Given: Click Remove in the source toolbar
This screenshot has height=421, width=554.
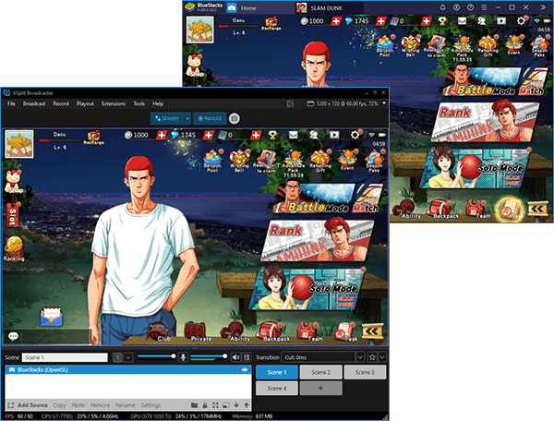Looking at the screenshot, I should (100, 405).
